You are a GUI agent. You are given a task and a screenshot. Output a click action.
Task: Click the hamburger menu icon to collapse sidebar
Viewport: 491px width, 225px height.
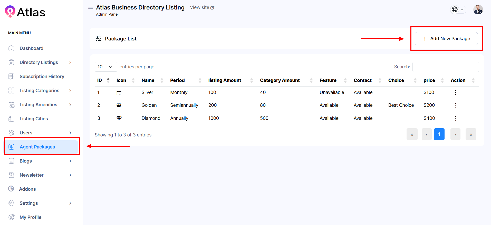coord(90,7)
